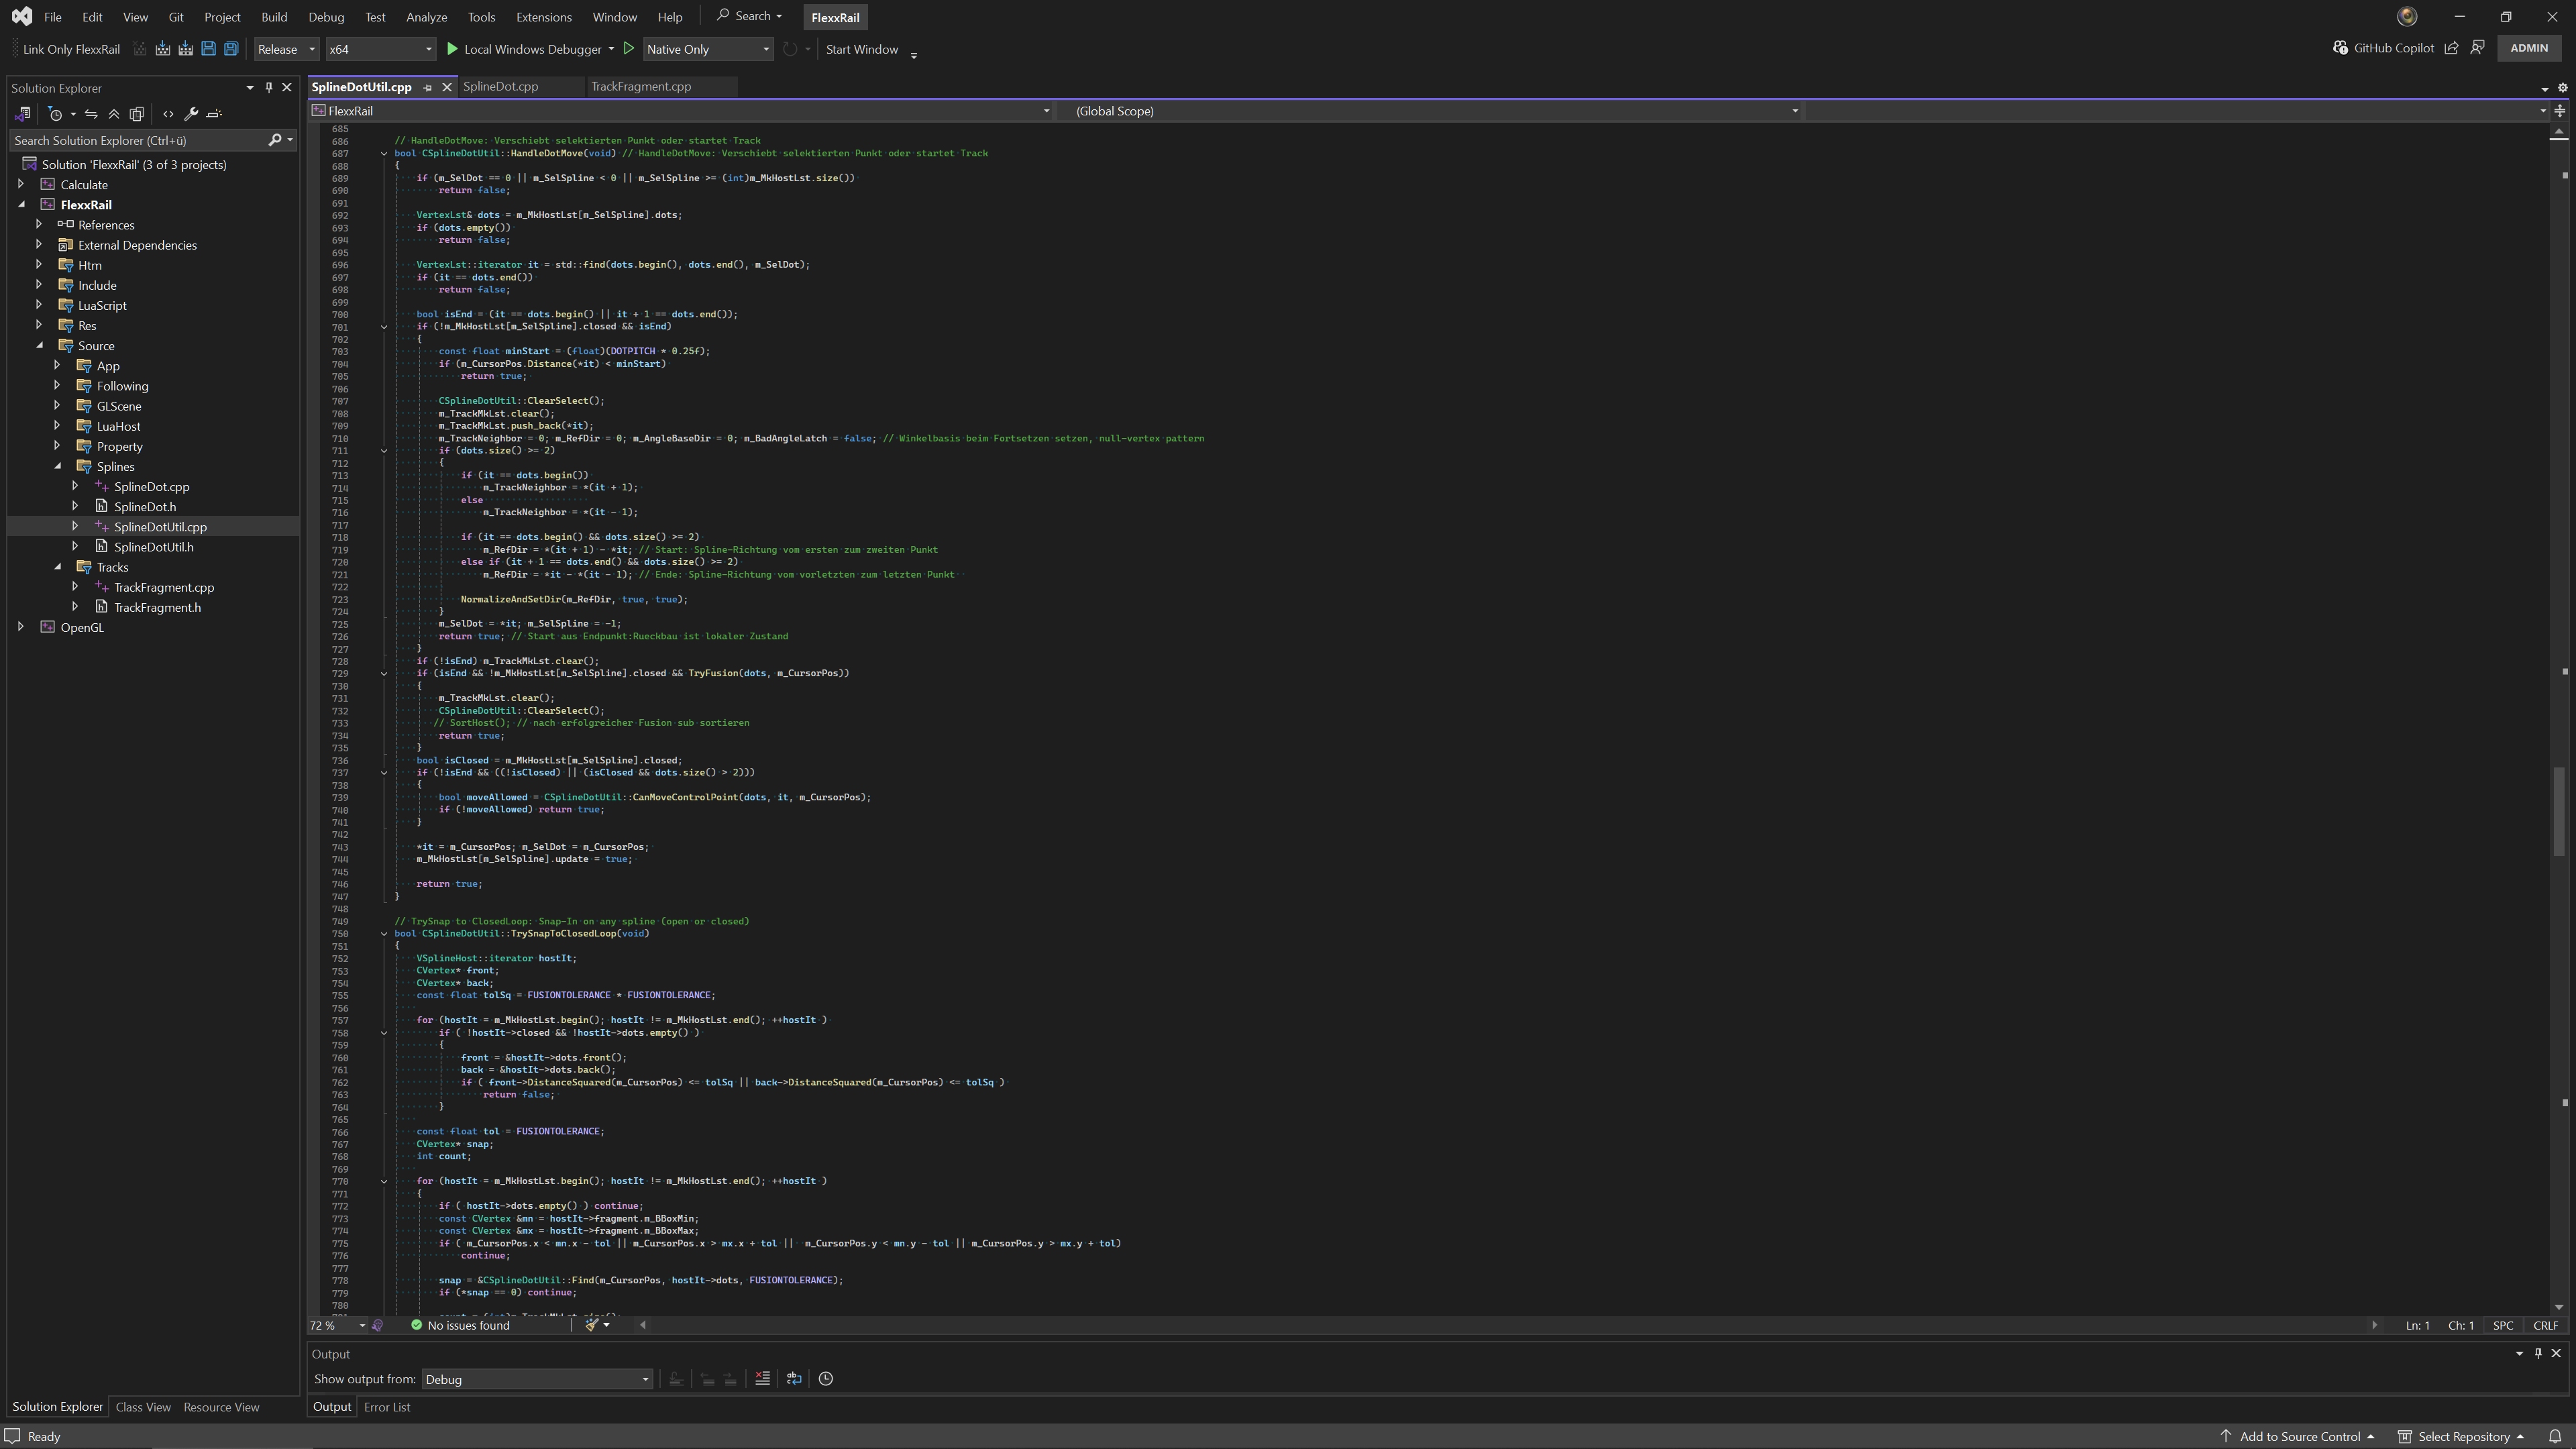Expand the OpenGL project node

(21, 627)
